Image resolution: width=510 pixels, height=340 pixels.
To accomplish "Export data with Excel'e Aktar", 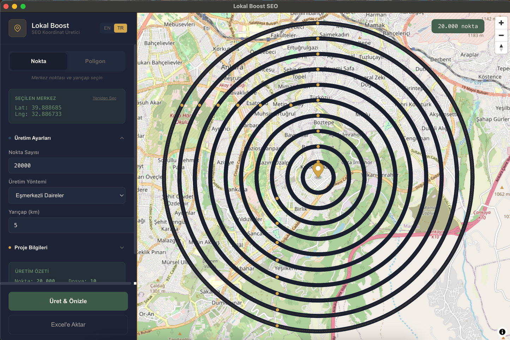I will click(x=68, y=324).
